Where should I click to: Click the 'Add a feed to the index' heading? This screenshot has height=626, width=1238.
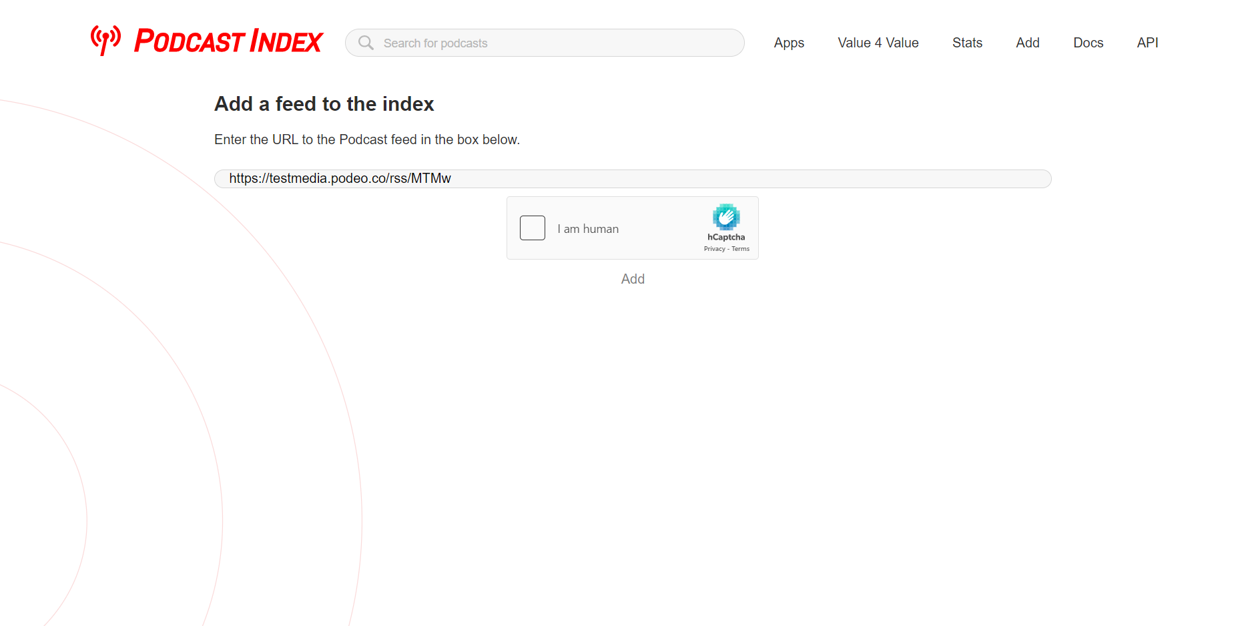click(324, 104)
